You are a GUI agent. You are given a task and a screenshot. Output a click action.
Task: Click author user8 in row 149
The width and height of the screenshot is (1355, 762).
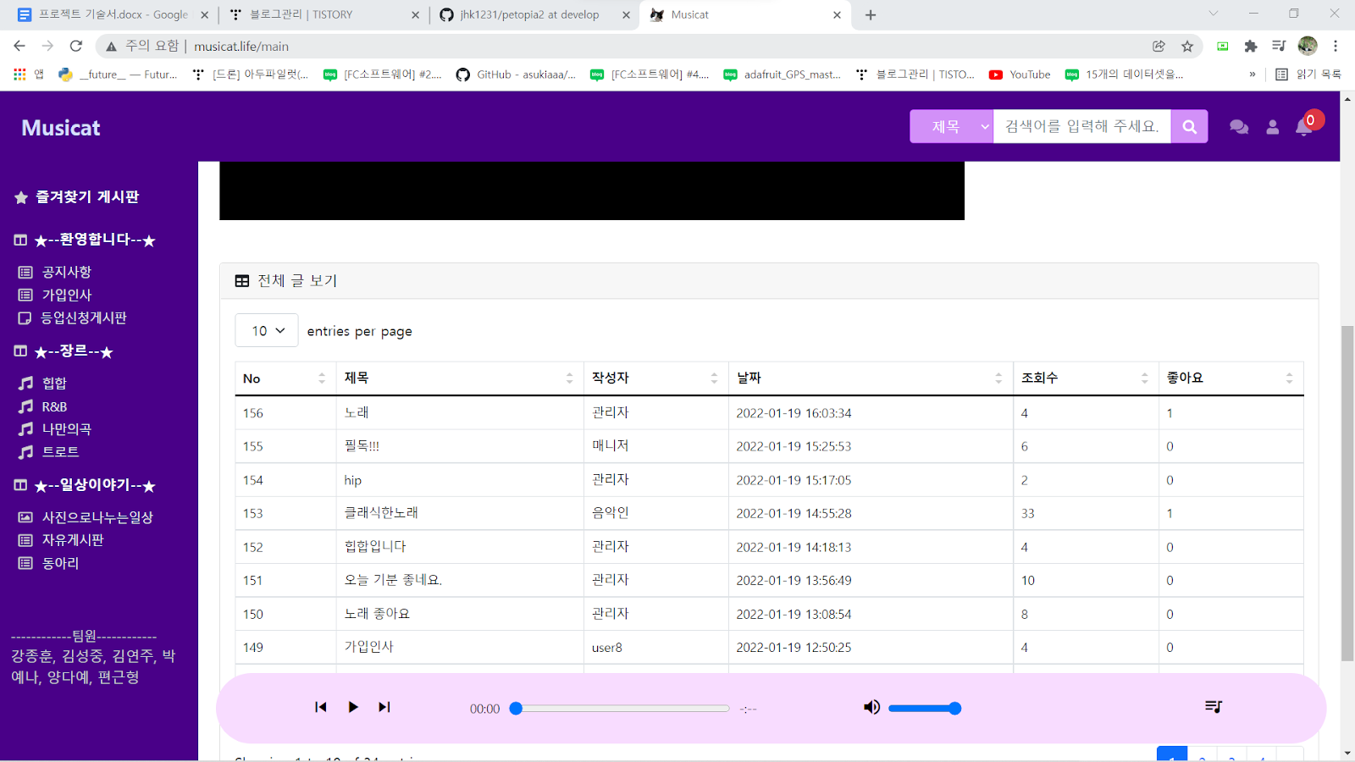point(607,648)
